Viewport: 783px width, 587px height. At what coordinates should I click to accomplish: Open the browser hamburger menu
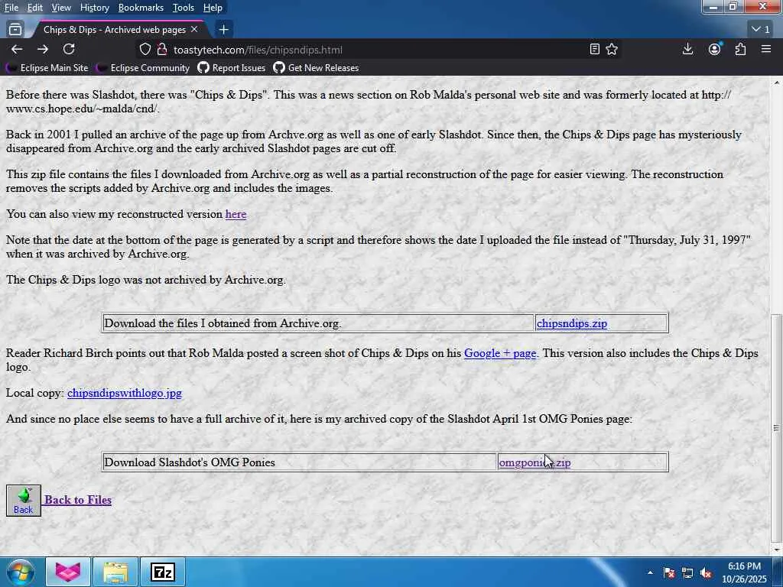(766, 50)
